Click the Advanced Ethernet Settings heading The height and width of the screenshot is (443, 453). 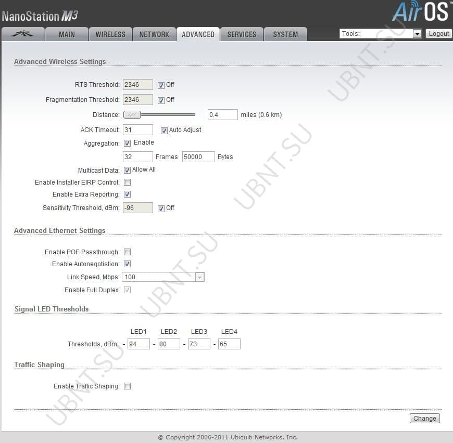pyautogui.click(x=59, y=230)
